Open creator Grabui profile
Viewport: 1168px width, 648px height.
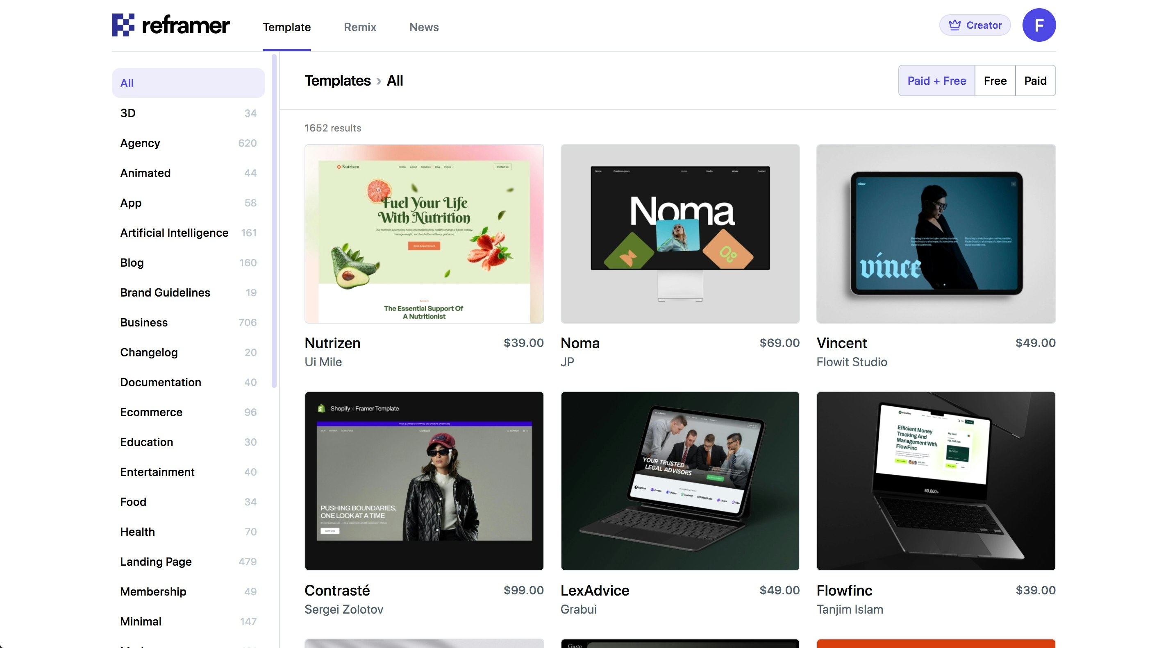pyautogui.click(x=579, y=609)
